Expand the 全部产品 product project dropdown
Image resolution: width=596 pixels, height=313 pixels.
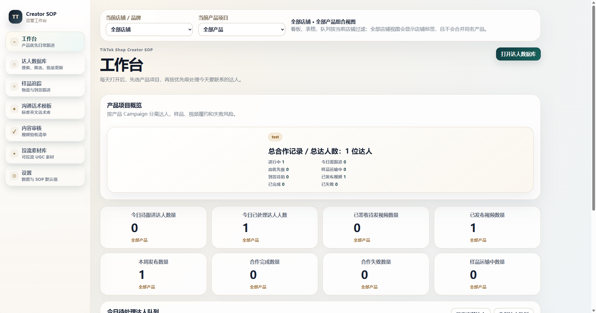click(242, 29)
